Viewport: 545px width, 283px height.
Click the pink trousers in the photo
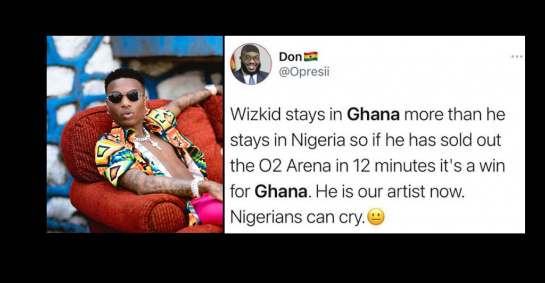pyautogui.click(x=208, y=210)
